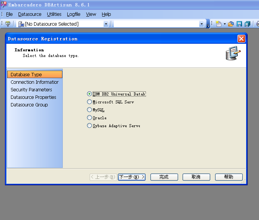Image resolution: width=259 pixels, height=220 pixels.
Task: Click the menu bar drag grip handle
Action: coord(2,14)
